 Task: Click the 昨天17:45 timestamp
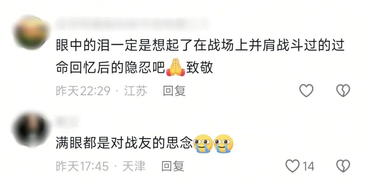click(x=82, y=166)
